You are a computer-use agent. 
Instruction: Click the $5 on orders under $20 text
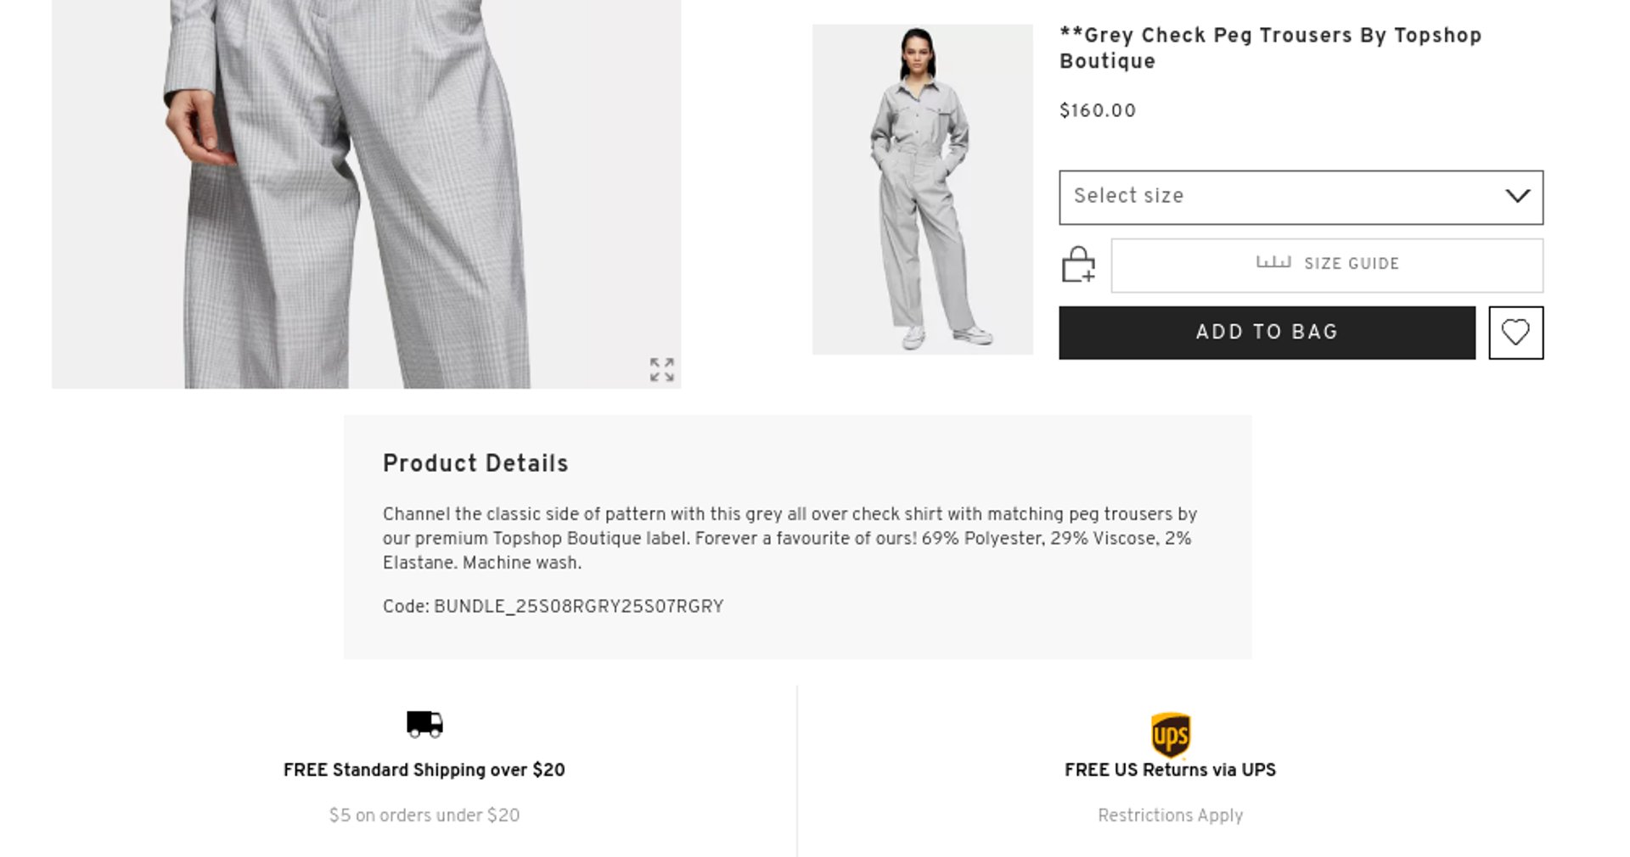tap(424, 815)
